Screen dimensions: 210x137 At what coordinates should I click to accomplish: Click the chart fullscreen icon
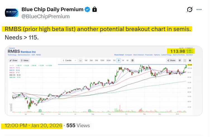[185, 60]
